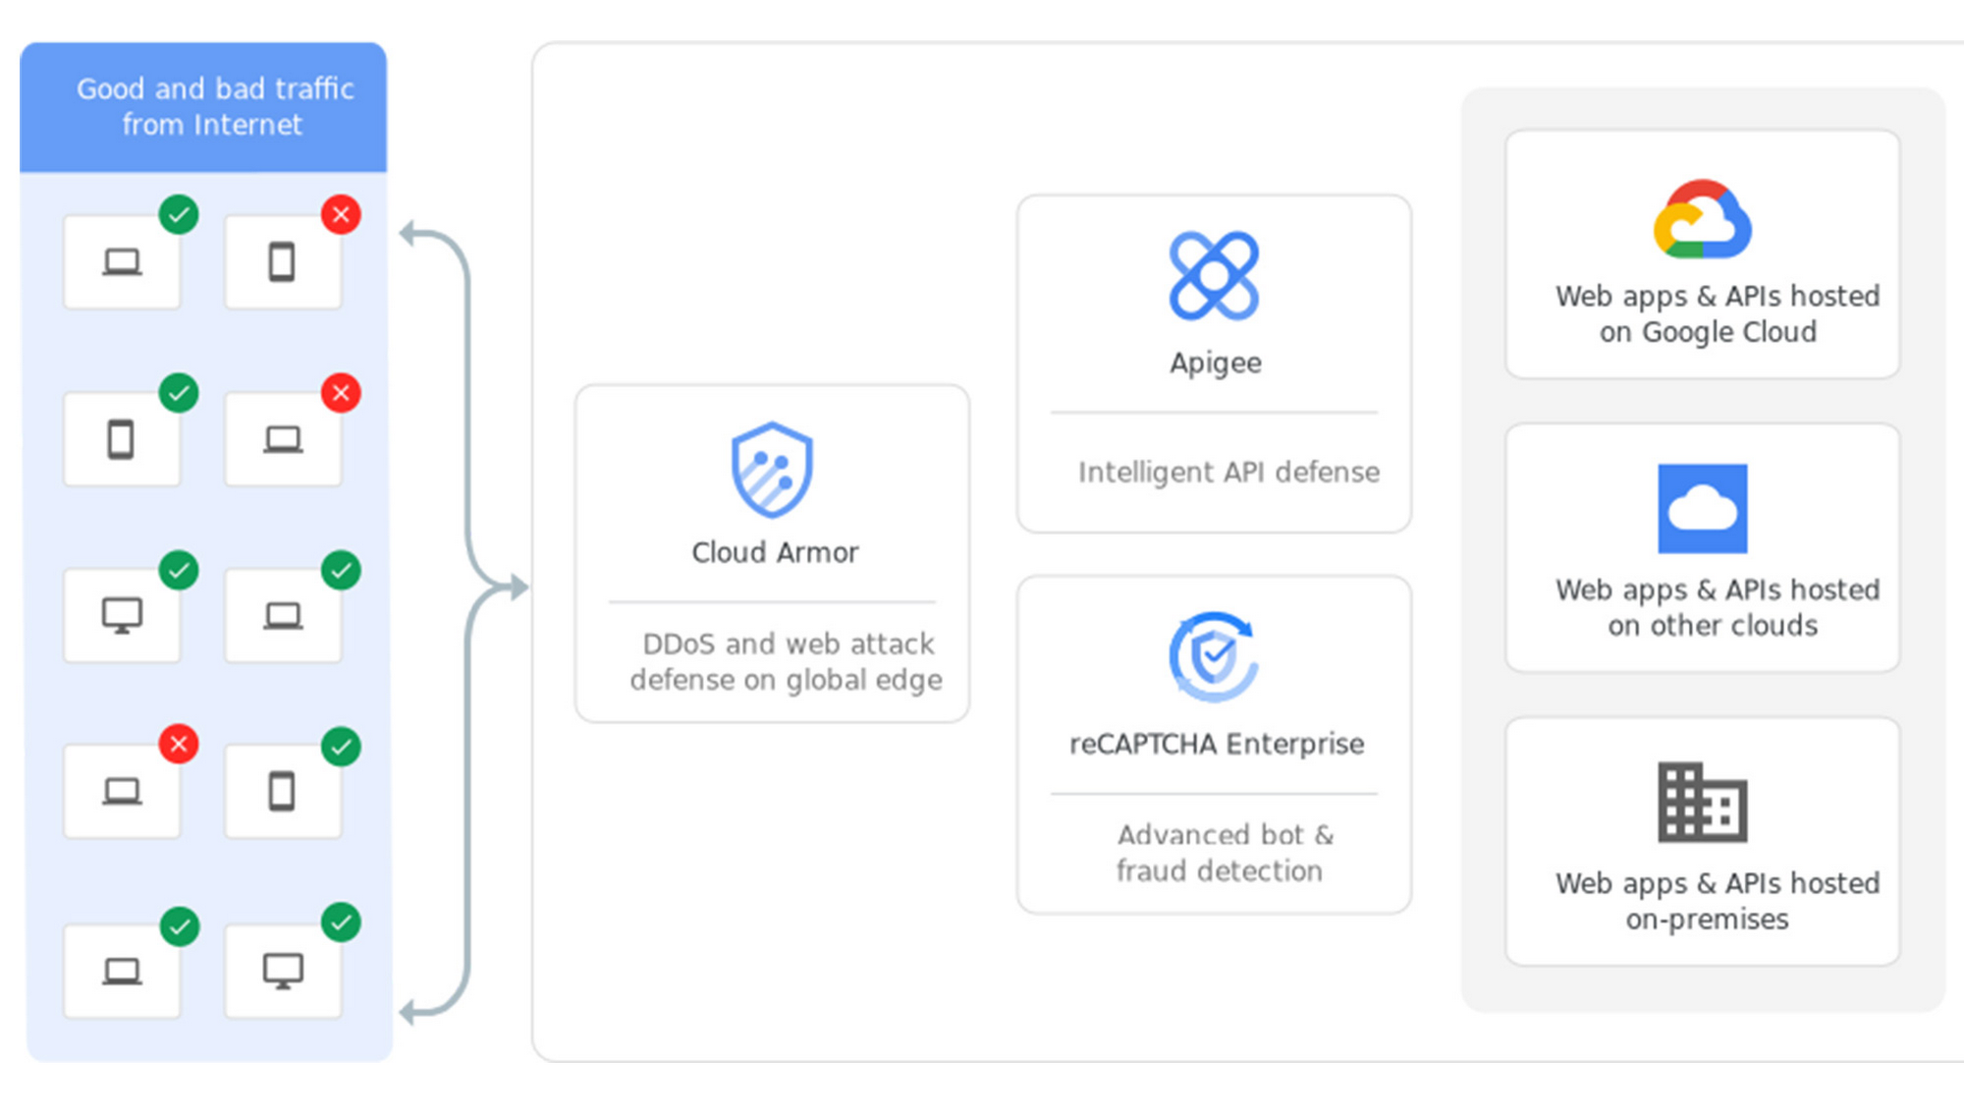Click the top-row laptop with green check
The image size is (1964, 1118).
pos(122,262)
